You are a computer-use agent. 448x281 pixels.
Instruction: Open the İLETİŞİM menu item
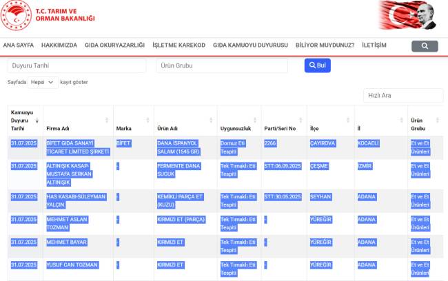click(x=374, y=45)
